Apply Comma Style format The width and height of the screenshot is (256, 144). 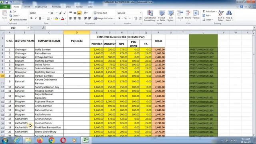pyautogui.click(x=130, y=18)
